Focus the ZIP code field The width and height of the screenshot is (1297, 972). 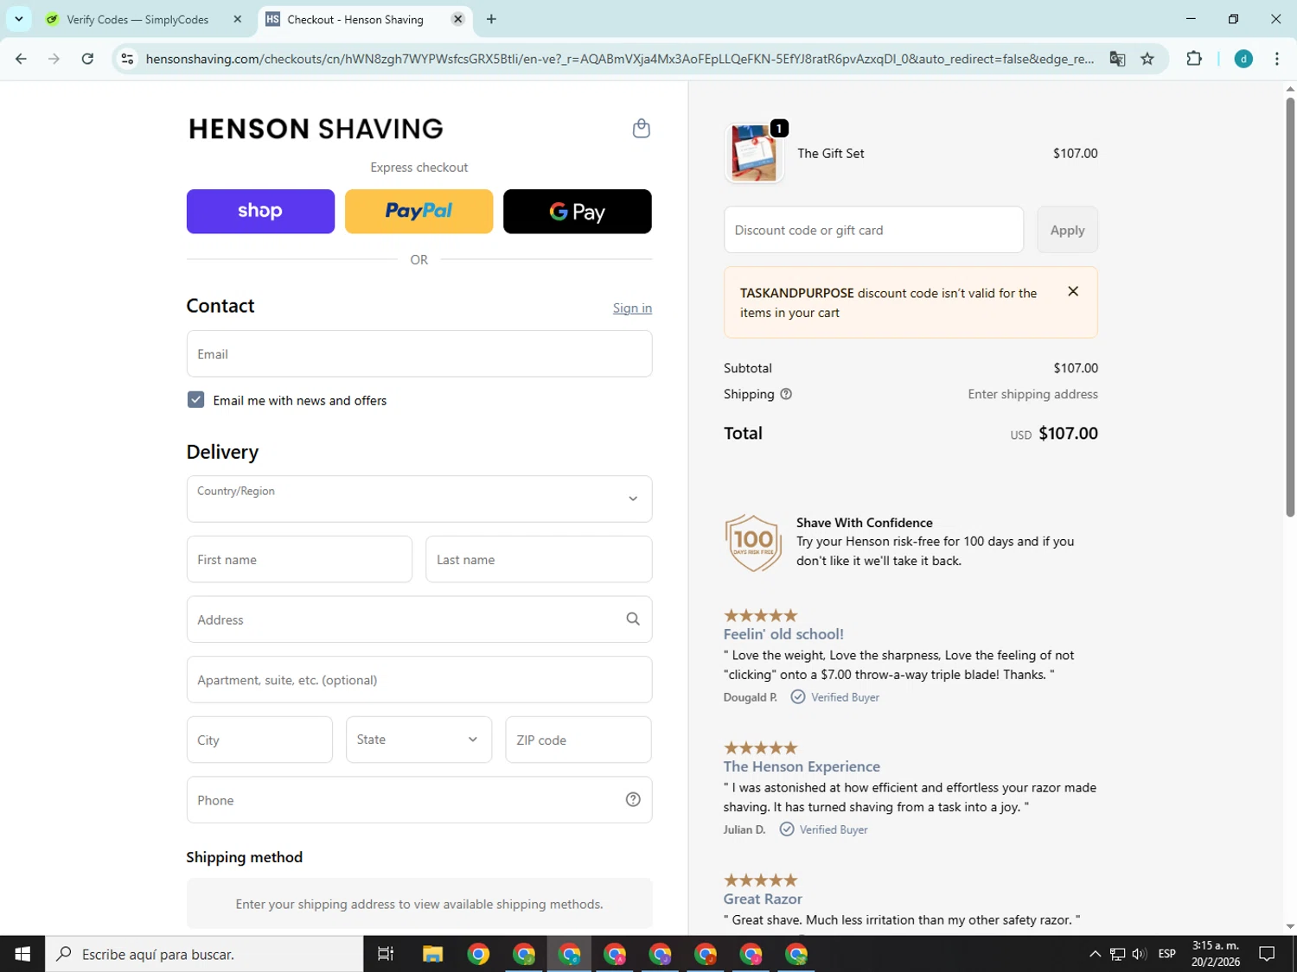(578, 740)
